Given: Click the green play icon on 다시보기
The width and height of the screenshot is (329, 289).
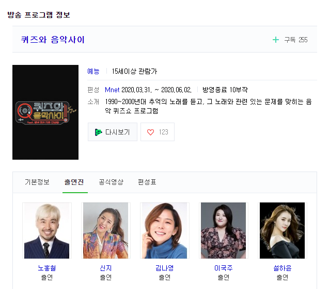Looking at the screenshot, I should click(99, 132).
